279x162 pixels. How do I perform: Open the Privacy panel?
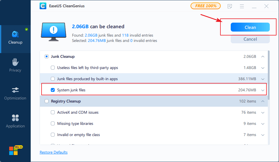[x=15, y=65]
